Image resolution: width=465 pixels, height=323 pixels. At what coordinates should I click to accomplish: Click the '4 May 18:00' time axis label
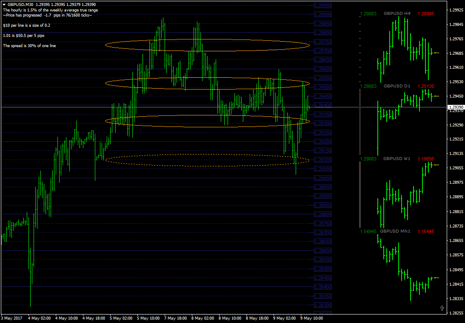pyautogui.click(x=94, y=318)
